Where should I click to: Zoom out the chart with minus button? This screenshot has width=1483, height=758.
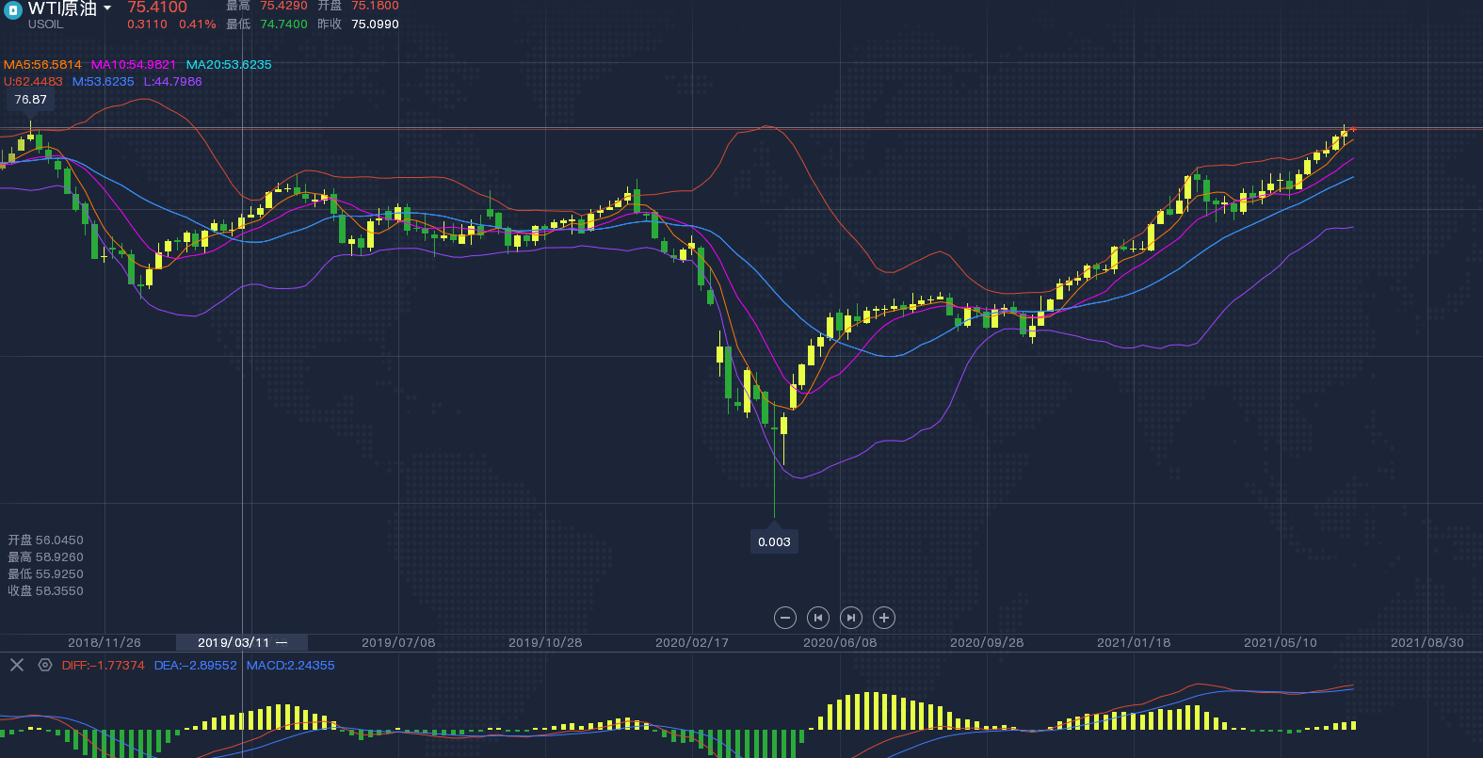point(784,618)
